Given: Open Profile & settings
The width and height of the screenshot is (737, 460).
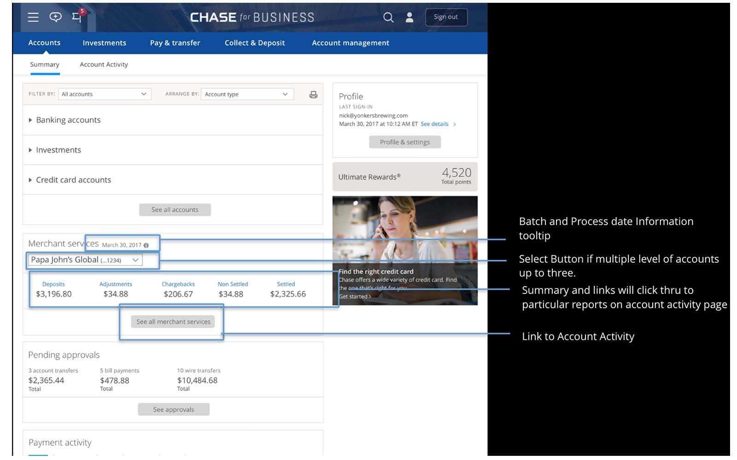Looking at the screenshot, I should [405, 142].
